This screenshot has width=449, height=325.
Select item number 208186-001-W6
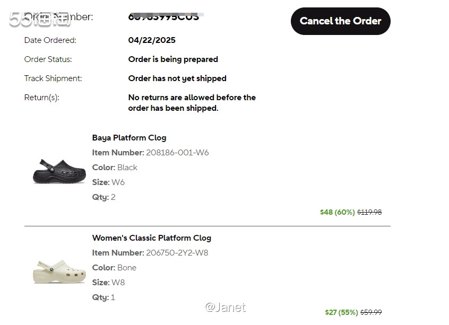pos(177,153)
